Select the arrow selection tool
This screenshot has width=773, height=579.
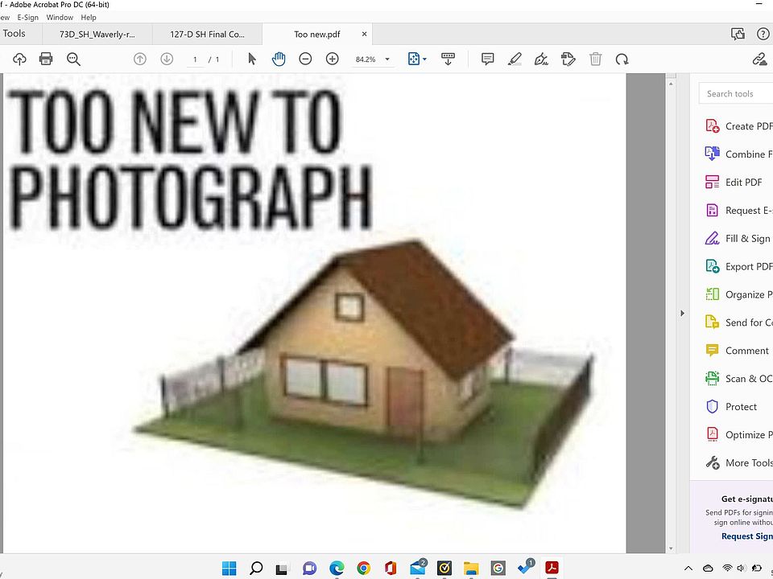tap(252, 59)
